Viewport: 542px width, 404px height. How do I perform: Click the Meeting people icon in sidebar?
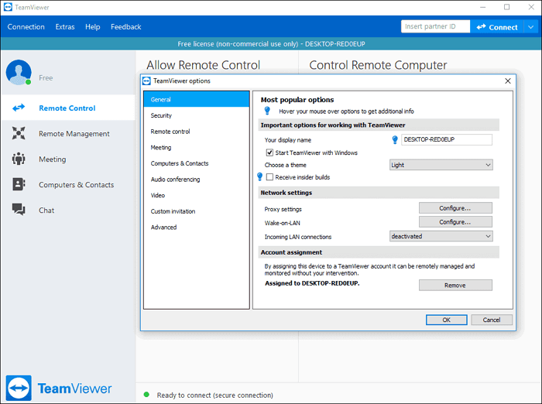(x=19, y=159)
